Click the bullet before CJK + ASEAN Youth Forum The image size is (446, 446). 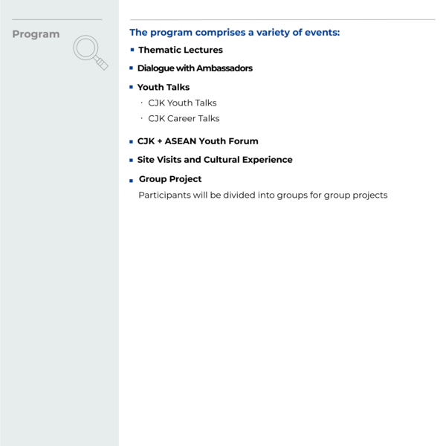tap(132, 141)
